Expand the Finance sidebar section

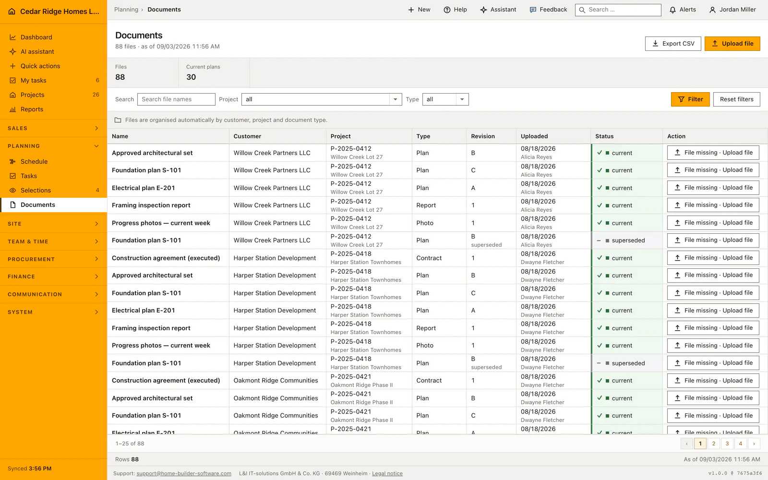[53, 276]
